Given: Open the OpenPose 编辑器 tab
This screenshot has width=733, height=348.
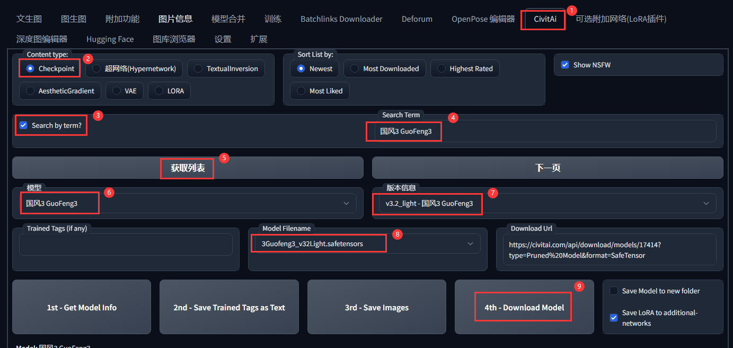Looking at the screenshot, I should click(x=483, y=19).
